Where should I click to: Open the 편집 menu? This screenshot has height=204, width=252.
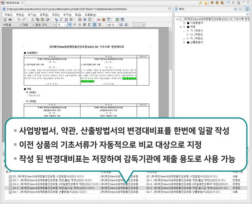pyautogui.click(x=20, y=15)
